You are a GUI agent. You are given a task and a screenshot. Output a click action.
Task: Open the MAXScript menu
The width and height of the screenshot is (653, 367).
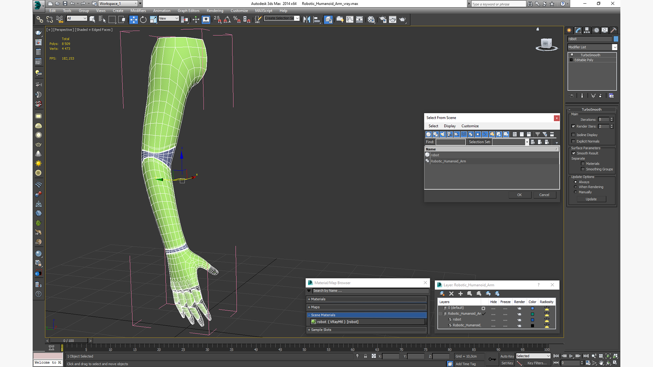[264, 11]
